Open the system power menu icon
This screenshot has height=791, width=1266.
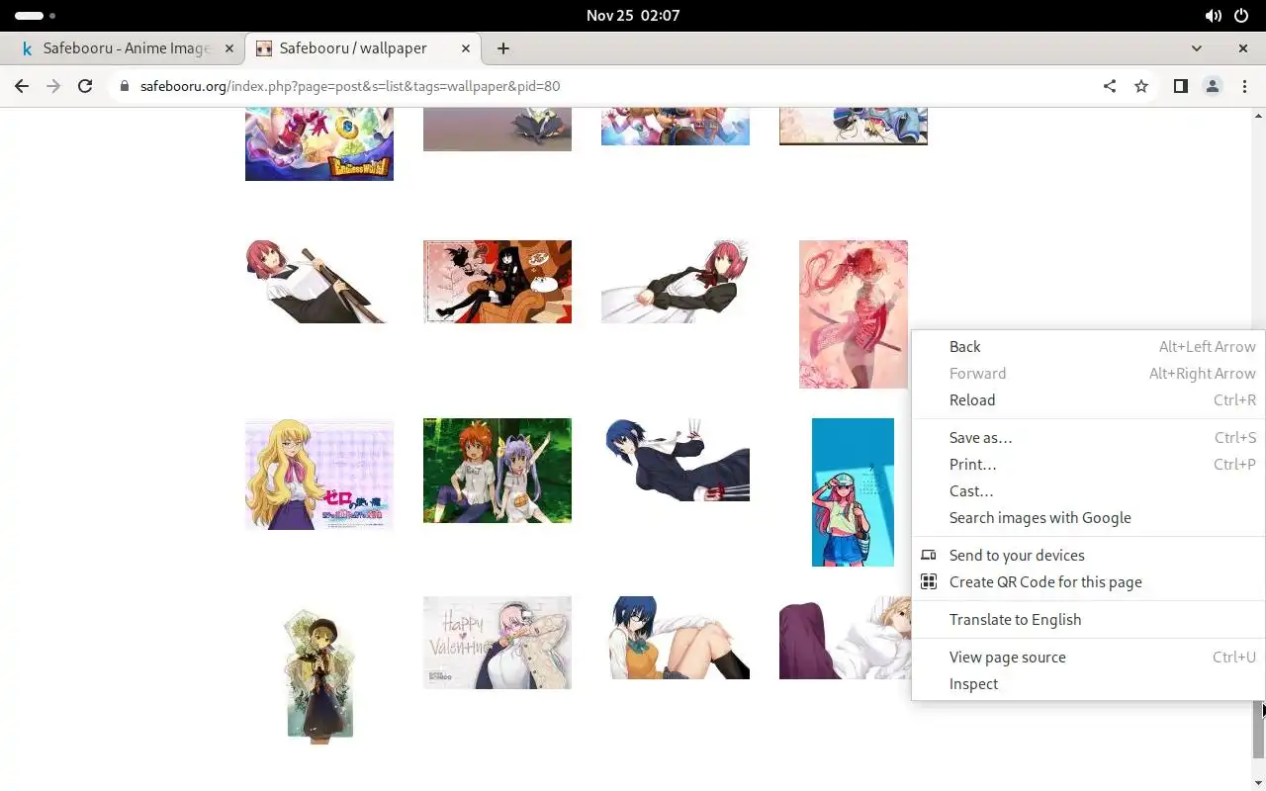(x=1242, y=16)
